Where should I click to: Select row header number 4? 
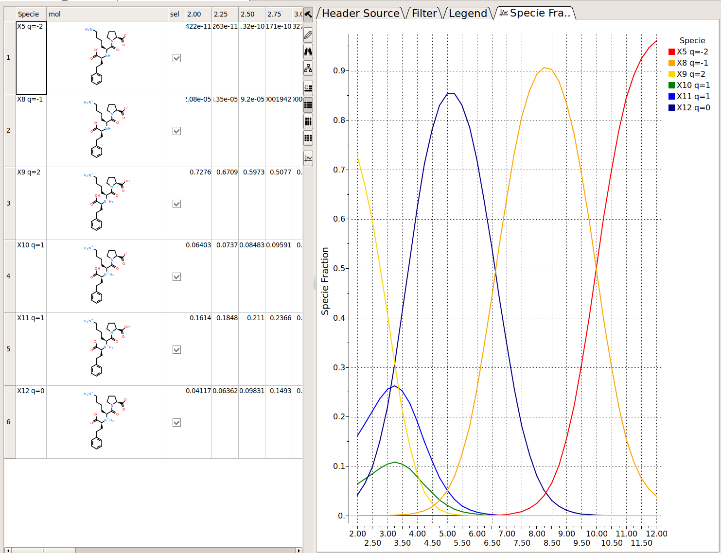point(10,276)
